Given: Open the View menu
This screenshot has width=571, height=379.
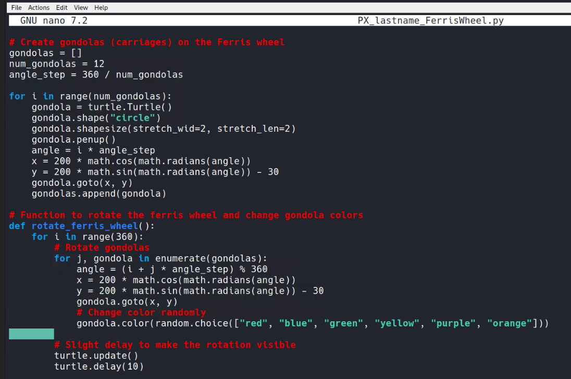Looking at the screenshot, I should (x=81, y=7).
